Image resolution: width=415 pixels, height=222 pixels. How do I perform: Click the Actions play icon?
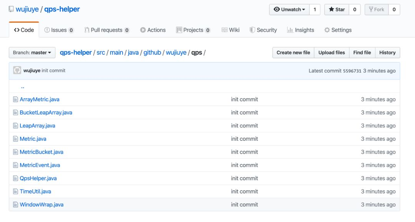[143, 30]
